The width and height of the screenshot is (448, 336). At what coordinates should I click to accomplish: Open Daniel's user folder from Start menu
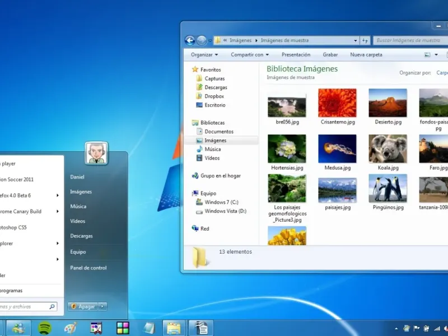pos(77,177)
